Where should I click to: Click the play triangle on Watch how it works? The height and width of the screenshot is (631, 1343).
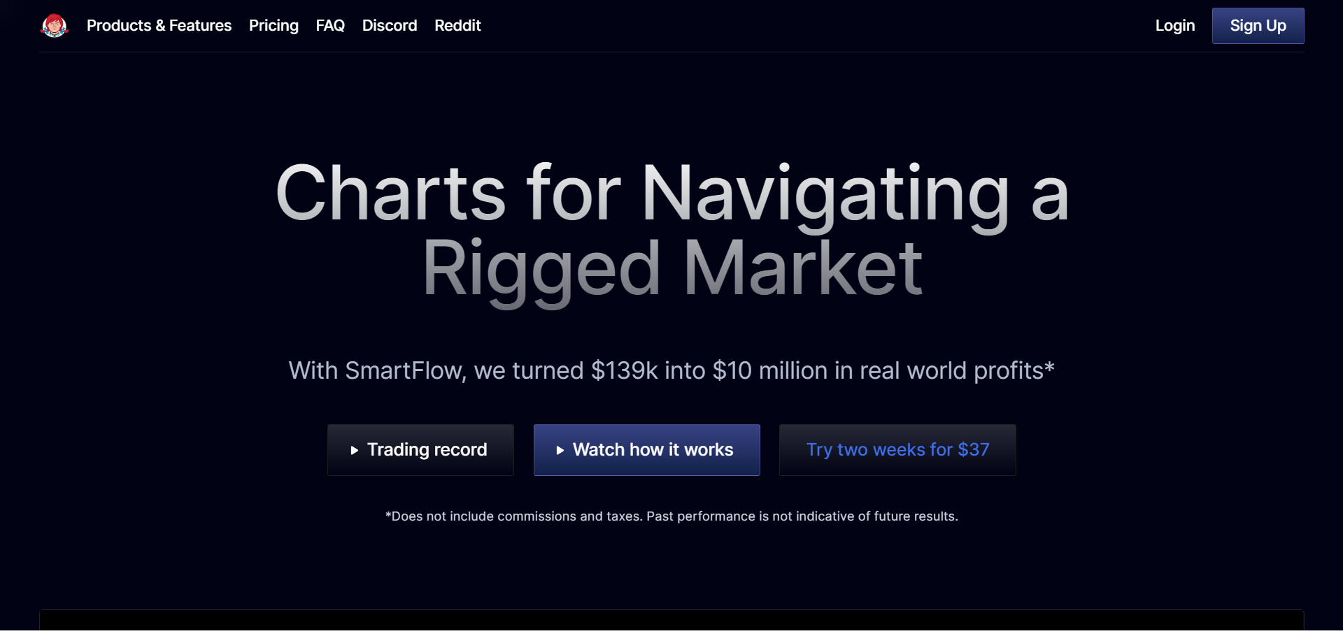pyautogui.click(x=560, y=451)
